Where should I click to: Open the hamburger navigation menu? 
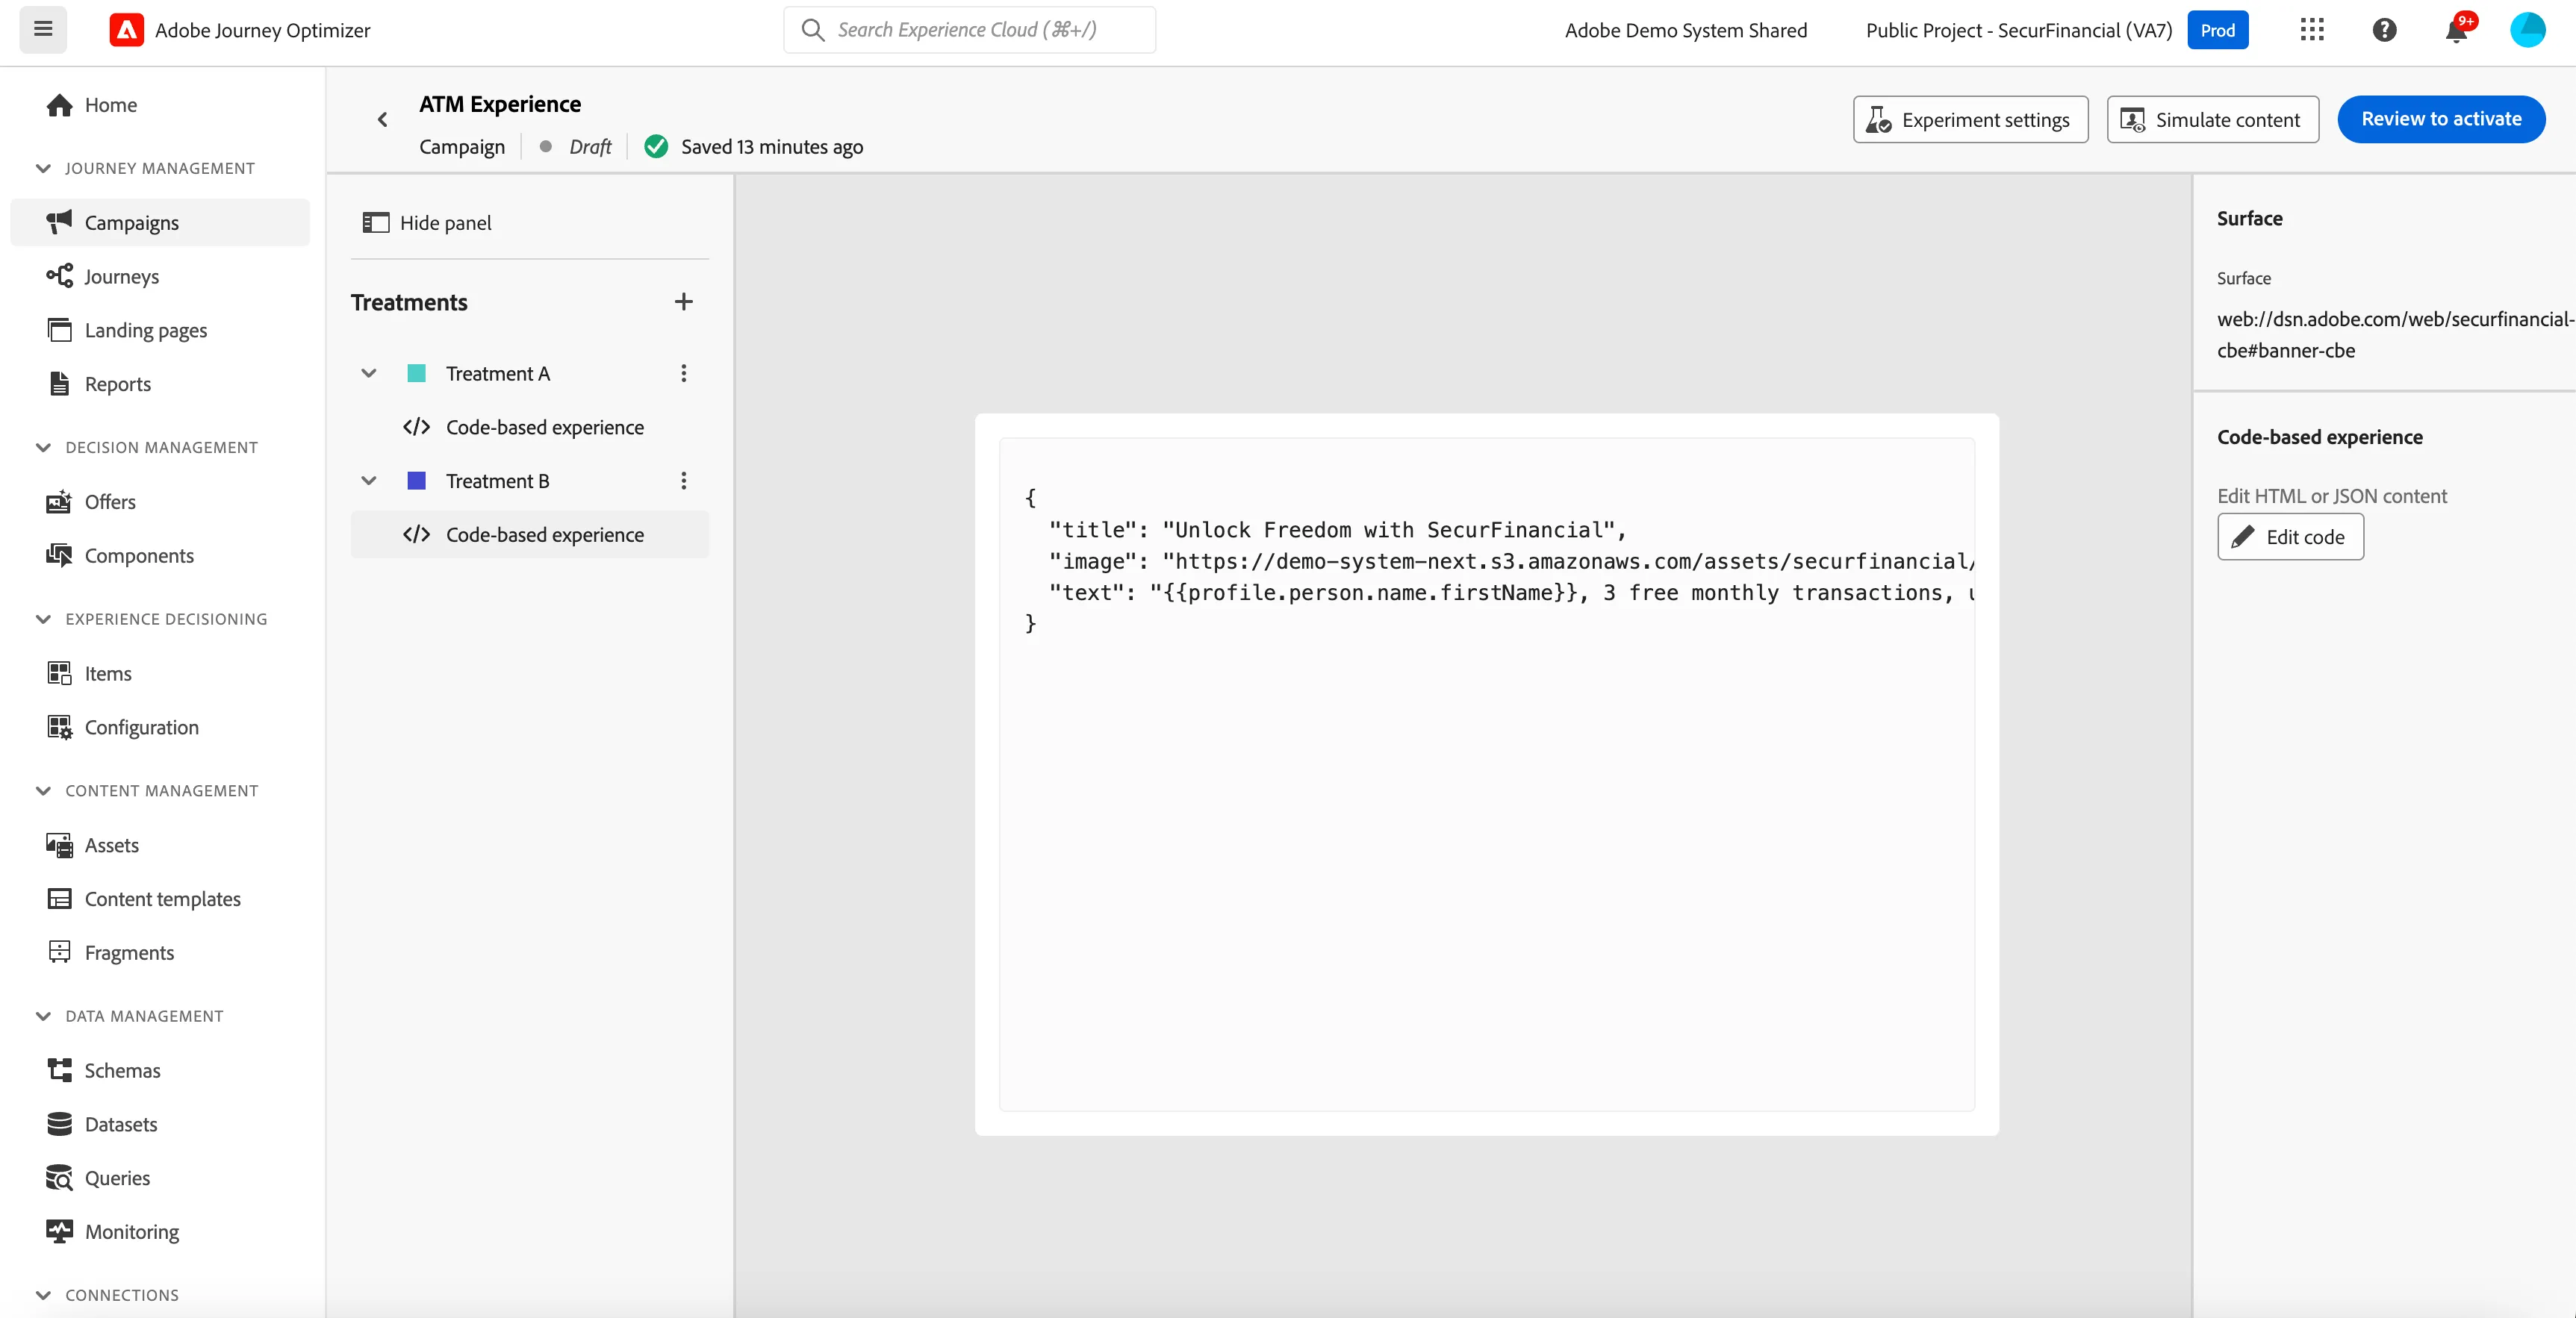(43, 29)
